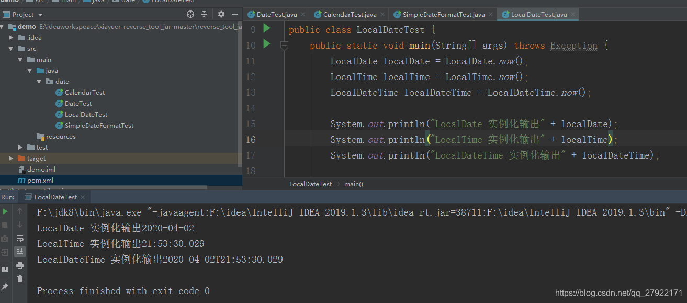The width and height of the screenshot is (687, 303).
Task: Click line 16 localTime println statement
Action: [x=474, y=140]
